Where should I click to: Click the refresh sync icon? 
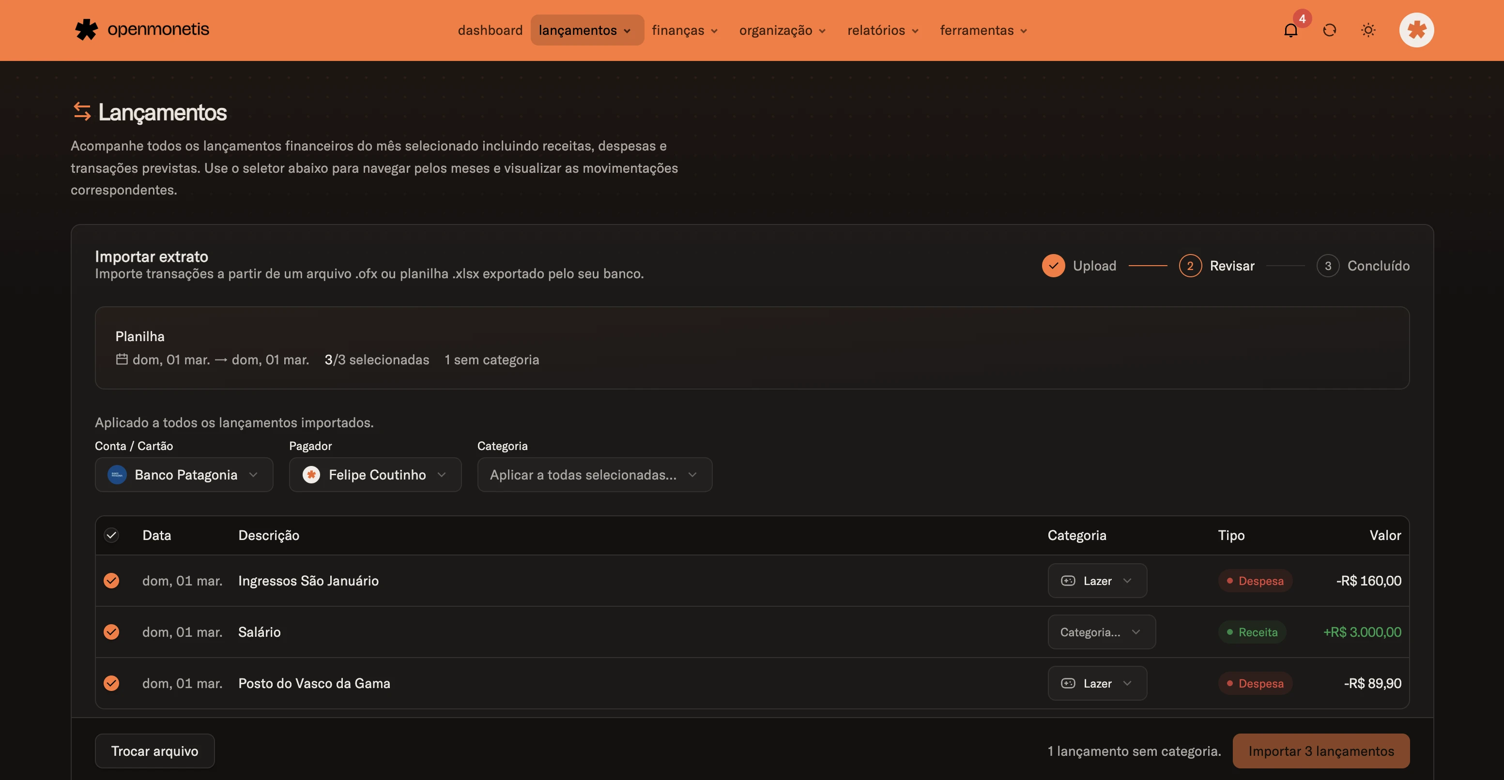click(1329, 30)
